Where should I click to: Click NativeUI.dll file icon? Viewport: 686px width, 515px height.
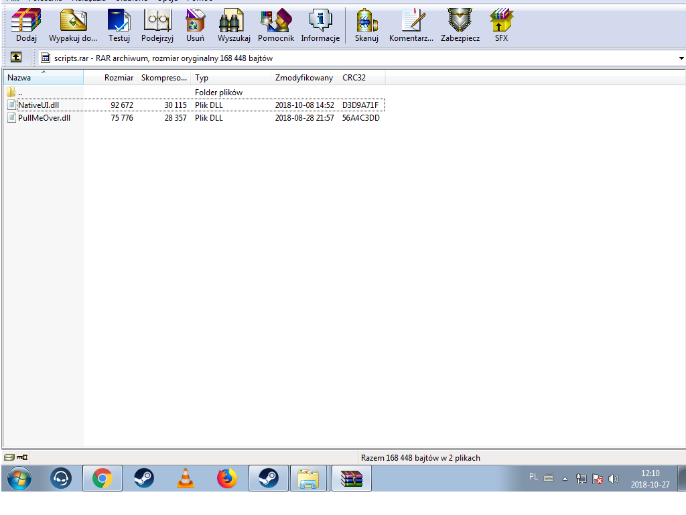point(12,105)
